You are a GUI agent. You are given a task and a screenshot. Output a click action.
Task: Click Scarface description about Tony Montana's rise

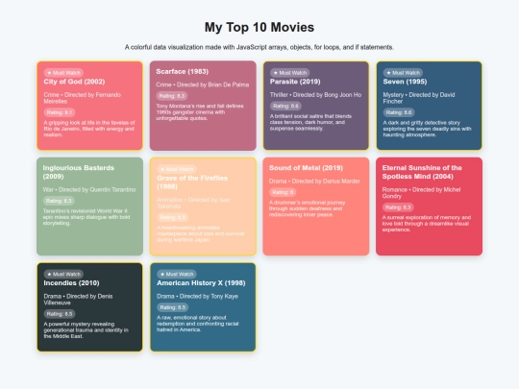[x=200, y=112]
